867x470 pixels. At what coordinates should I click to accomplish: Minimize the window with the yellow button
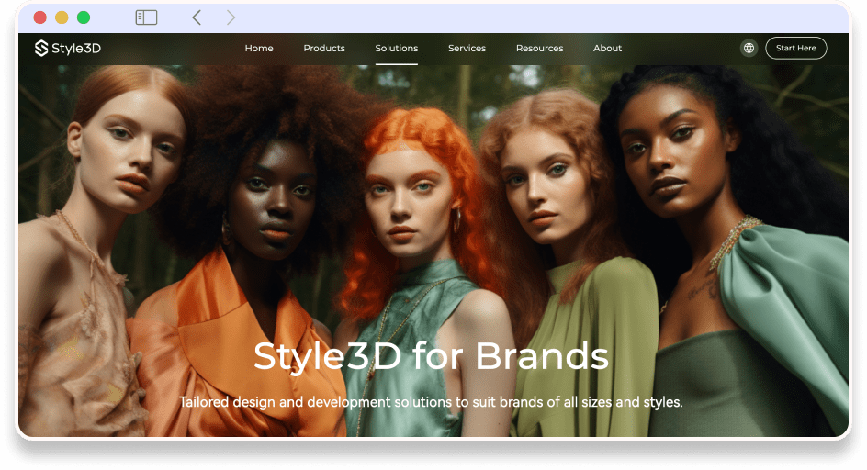[x=62, y=17]
